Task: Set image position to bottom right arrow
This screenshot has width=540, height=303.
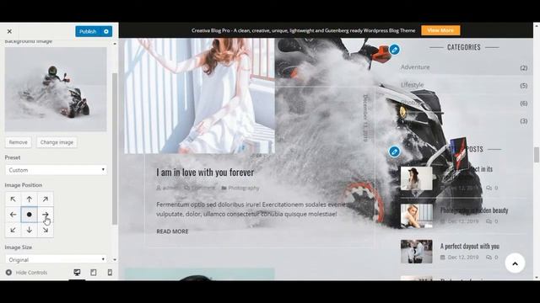Action: point(46,230)
